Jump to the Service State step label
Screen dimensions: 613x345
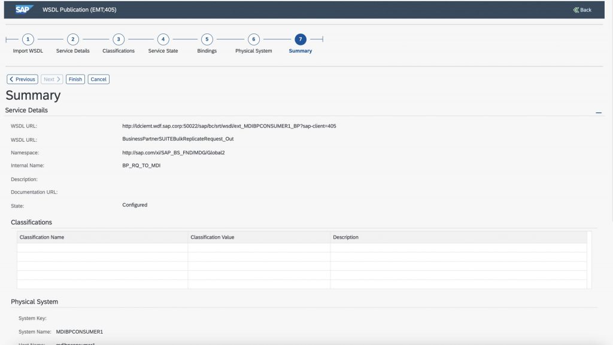coord(163,51)
